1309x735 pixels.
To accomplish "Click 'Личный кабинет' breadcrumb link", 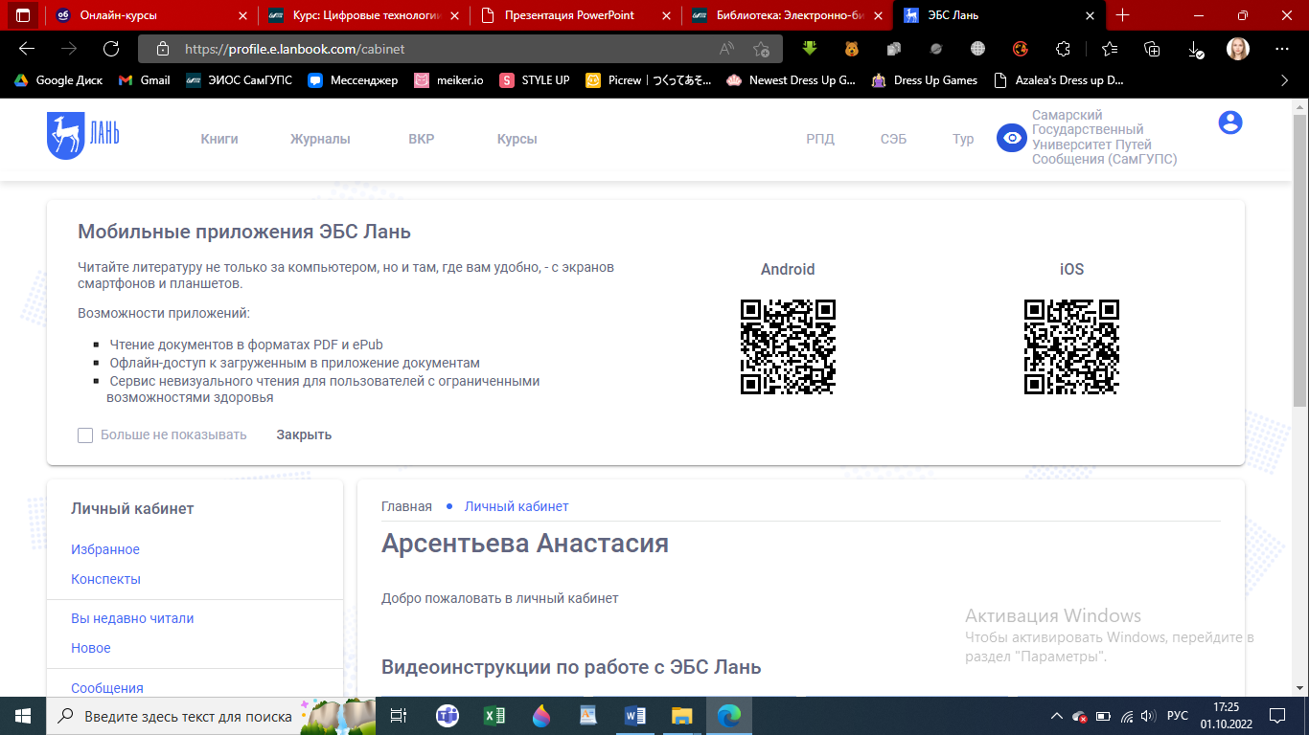I will 517,506.
